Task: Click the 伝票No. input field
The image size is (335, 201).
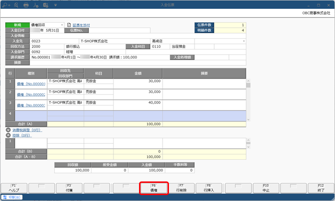Action: point(119,30)
